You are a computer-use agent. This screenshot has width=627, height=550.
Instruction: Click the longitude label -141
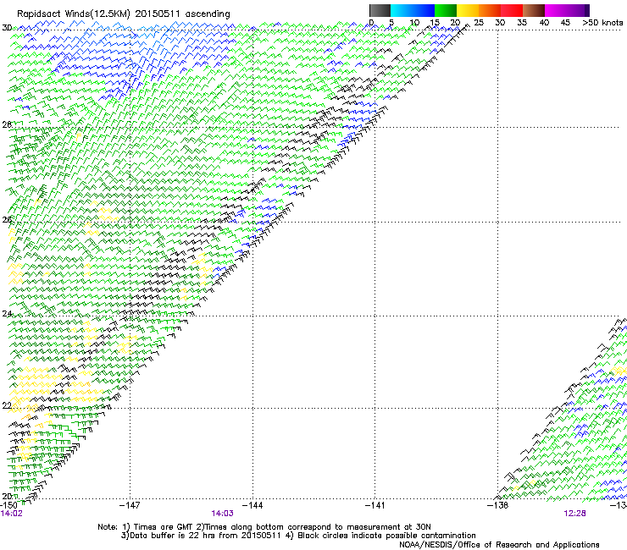(375, 505)
